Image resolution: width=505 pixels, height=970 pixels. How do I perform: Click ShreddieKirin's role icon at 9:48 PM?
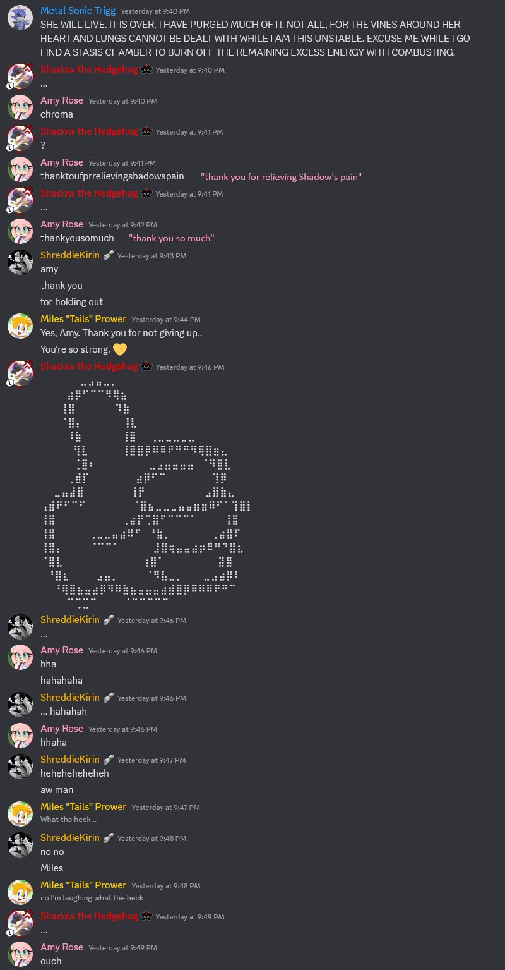[108, 837]
